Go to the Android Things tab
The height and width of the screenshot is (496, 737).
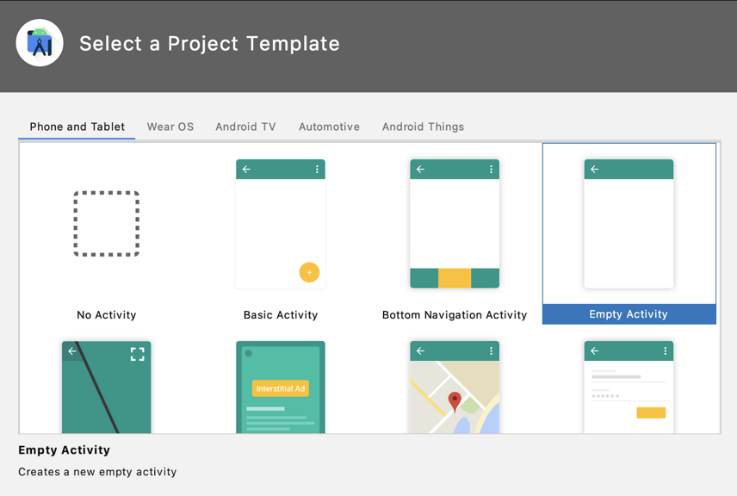click(x=423, y=127)
